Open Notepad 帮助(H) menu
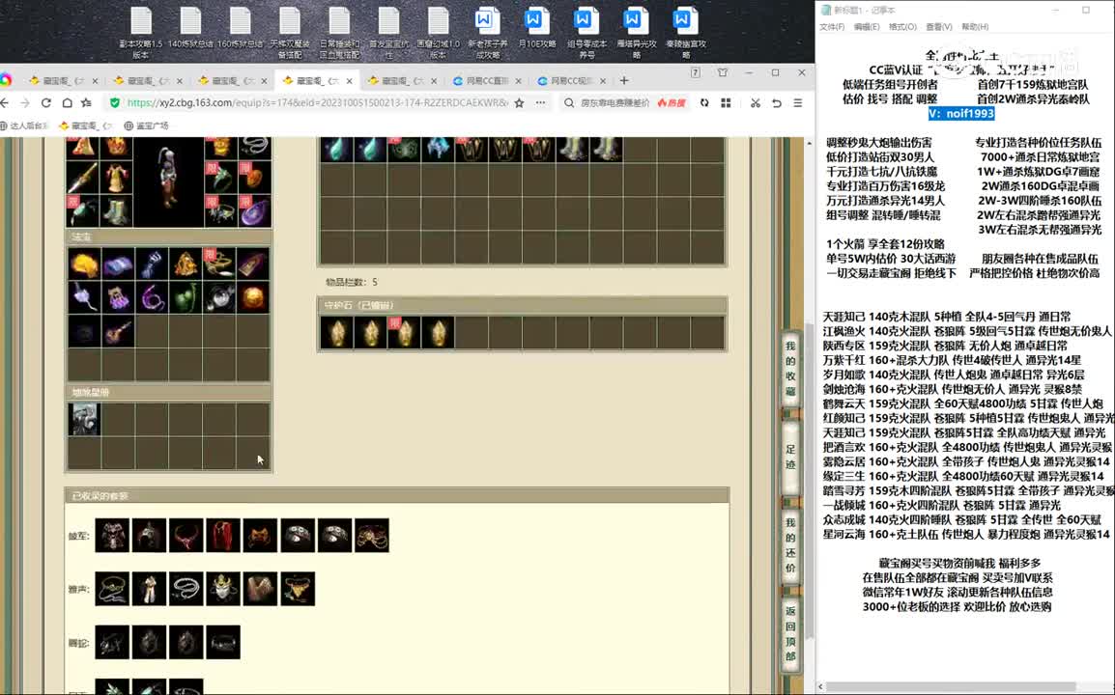Screen dimensions: 1115x695 pyautogui.click(x=975, y=27)
